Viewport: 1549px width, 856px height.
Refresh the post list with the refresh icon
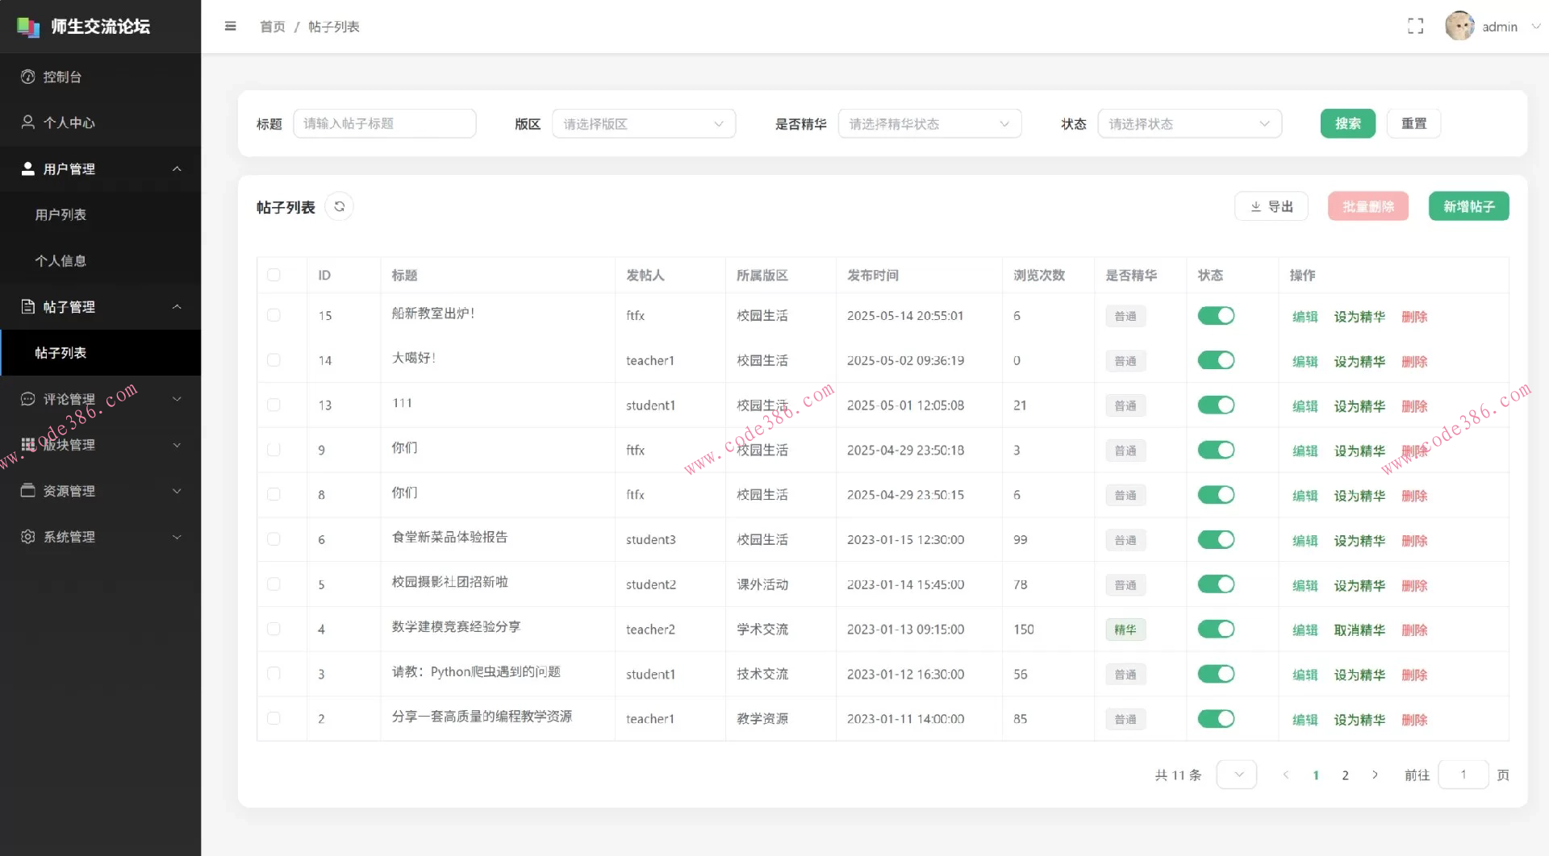coord(339,206)
